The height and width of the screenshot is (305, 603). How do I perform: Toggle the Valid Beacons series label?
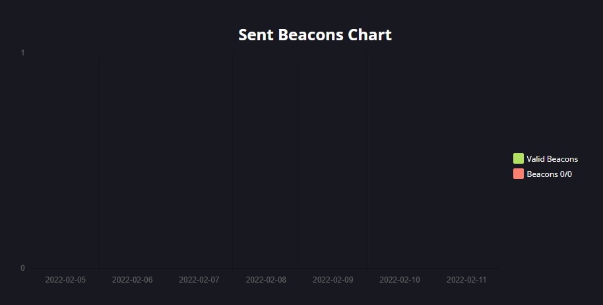click(552, 159)
